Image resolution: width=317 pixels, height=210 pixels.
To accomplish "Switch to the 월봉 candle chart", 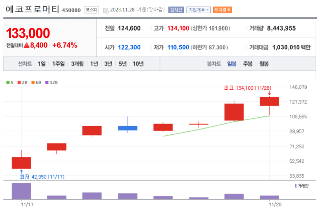I will click(264, 64).
